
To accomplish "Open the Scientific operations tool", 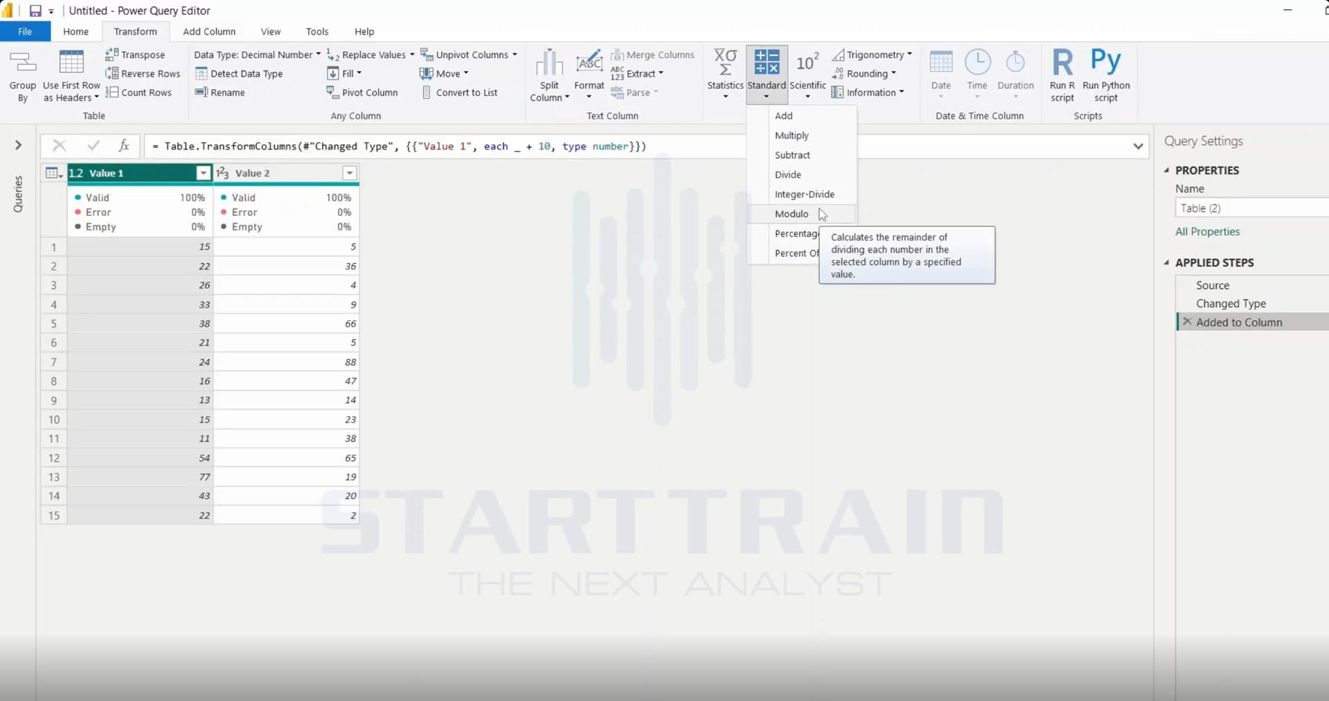I will (808, 75).
